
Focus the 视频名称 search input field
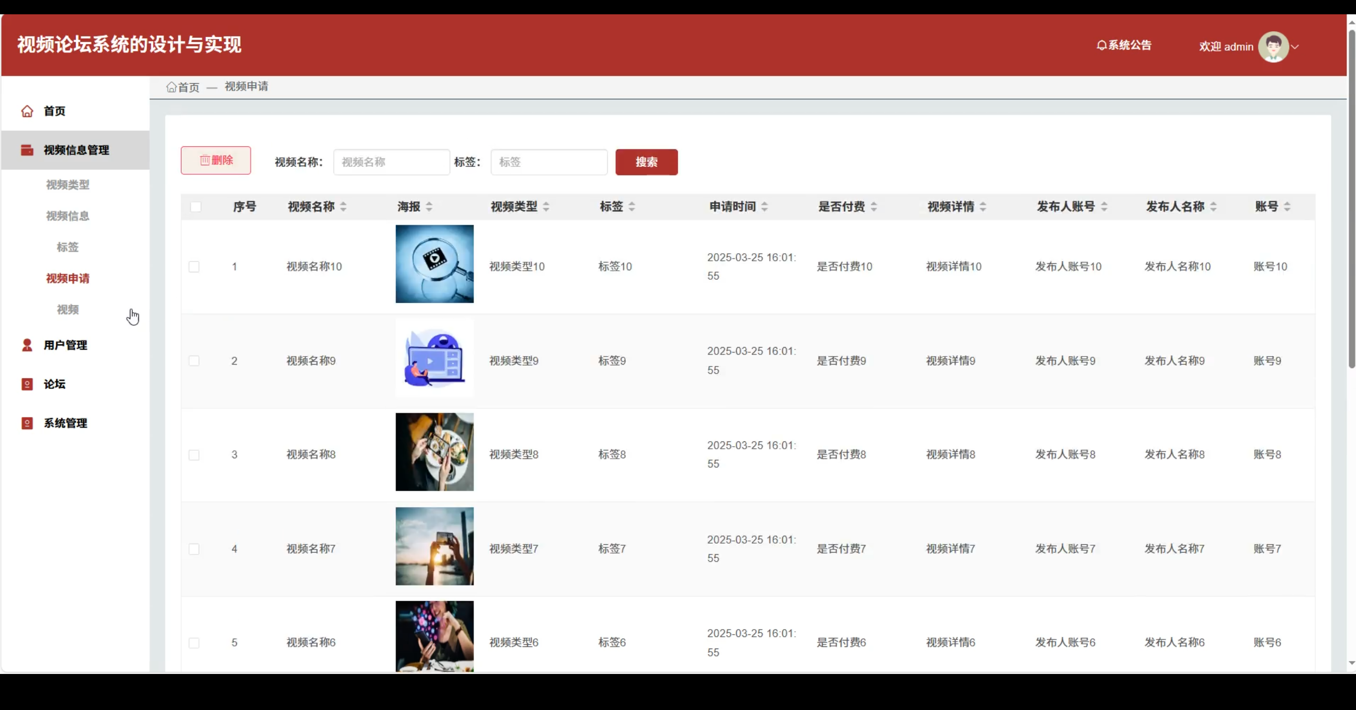click(x=391, y=162)
